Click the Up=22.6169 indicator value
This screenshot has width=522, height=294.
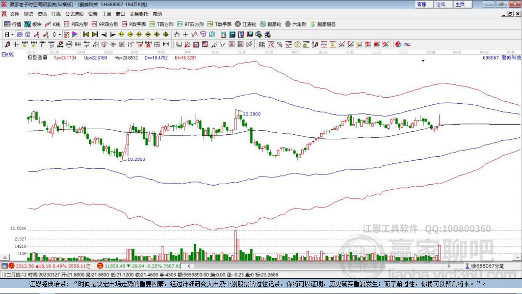95,58
